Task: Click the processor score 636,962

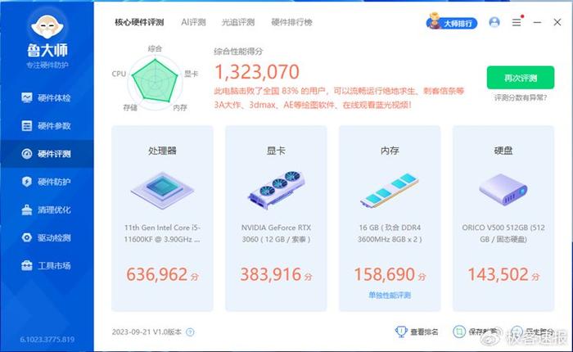Action: click(157, 274)
